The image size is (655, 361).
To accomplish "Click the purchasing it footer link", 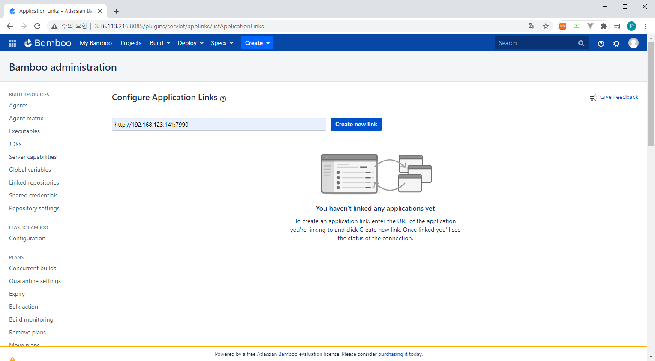I will point(393,354).
